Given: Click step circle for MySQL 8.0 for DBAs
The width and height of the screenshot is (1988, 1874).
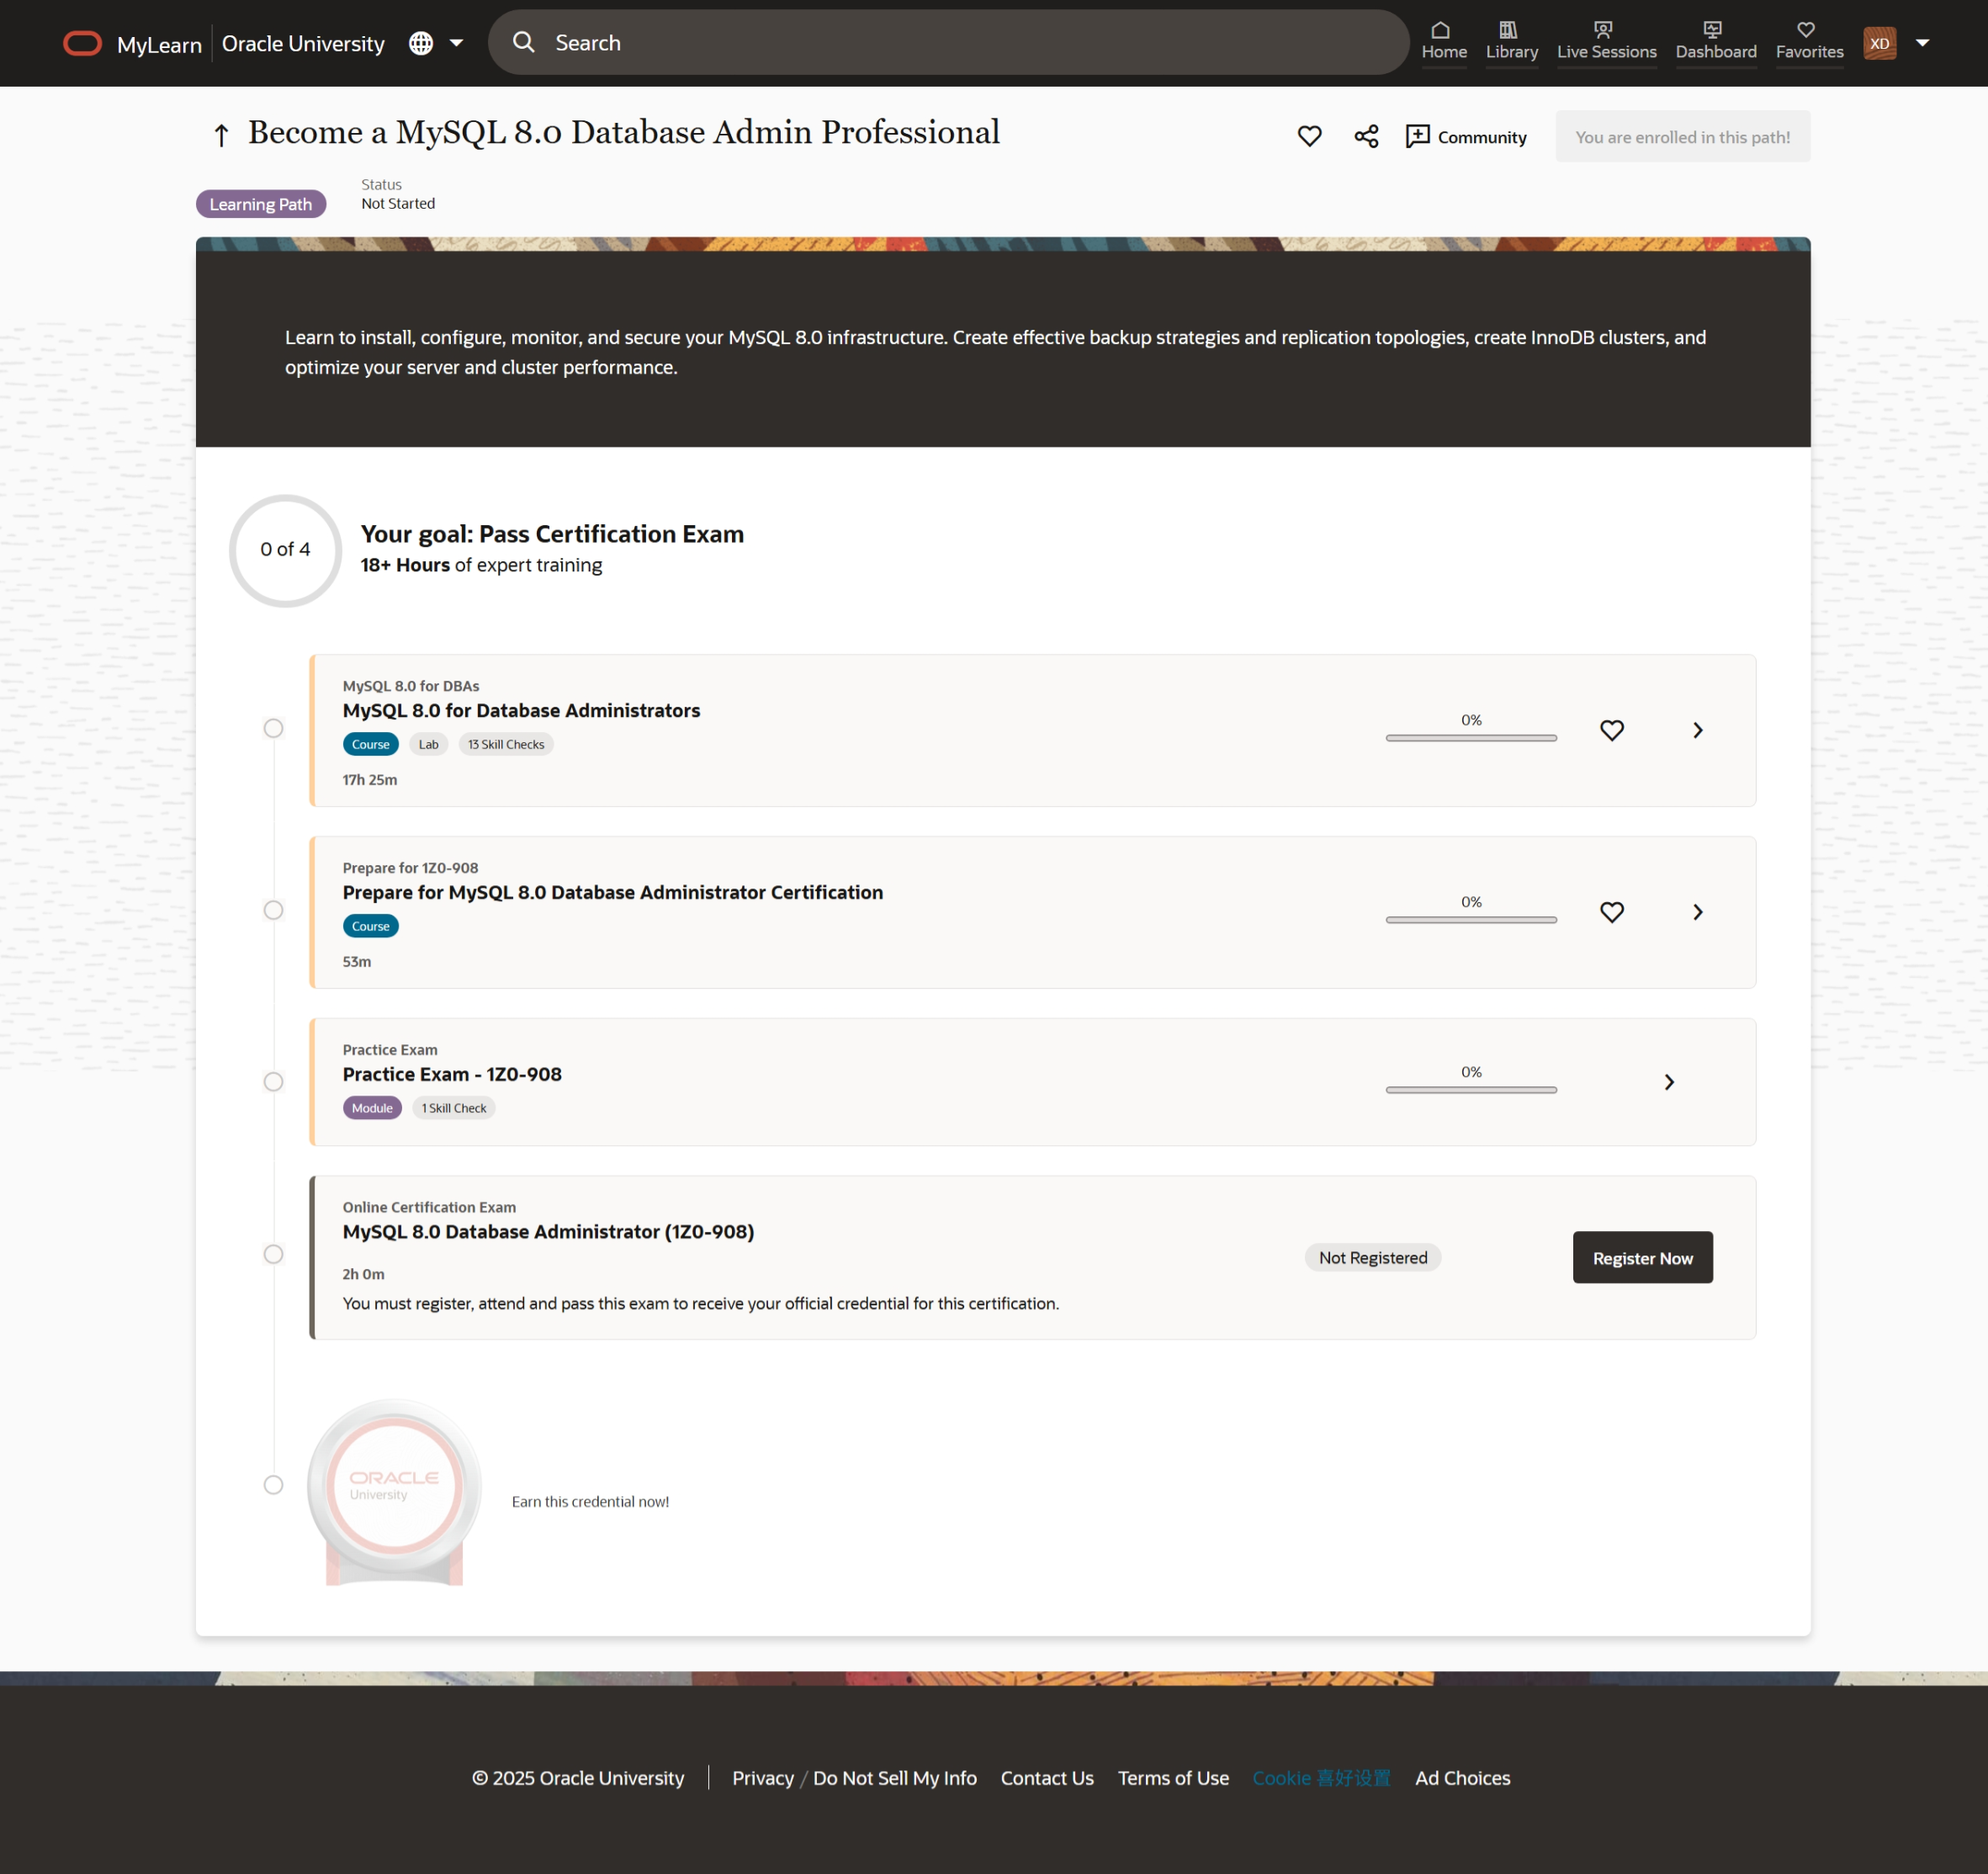Looking at the screenshot, I should 273,728.
